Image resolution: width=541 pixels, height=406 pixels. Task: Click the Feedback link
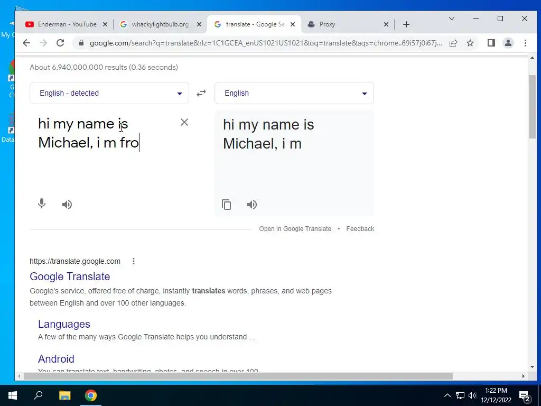pos(360,229)
